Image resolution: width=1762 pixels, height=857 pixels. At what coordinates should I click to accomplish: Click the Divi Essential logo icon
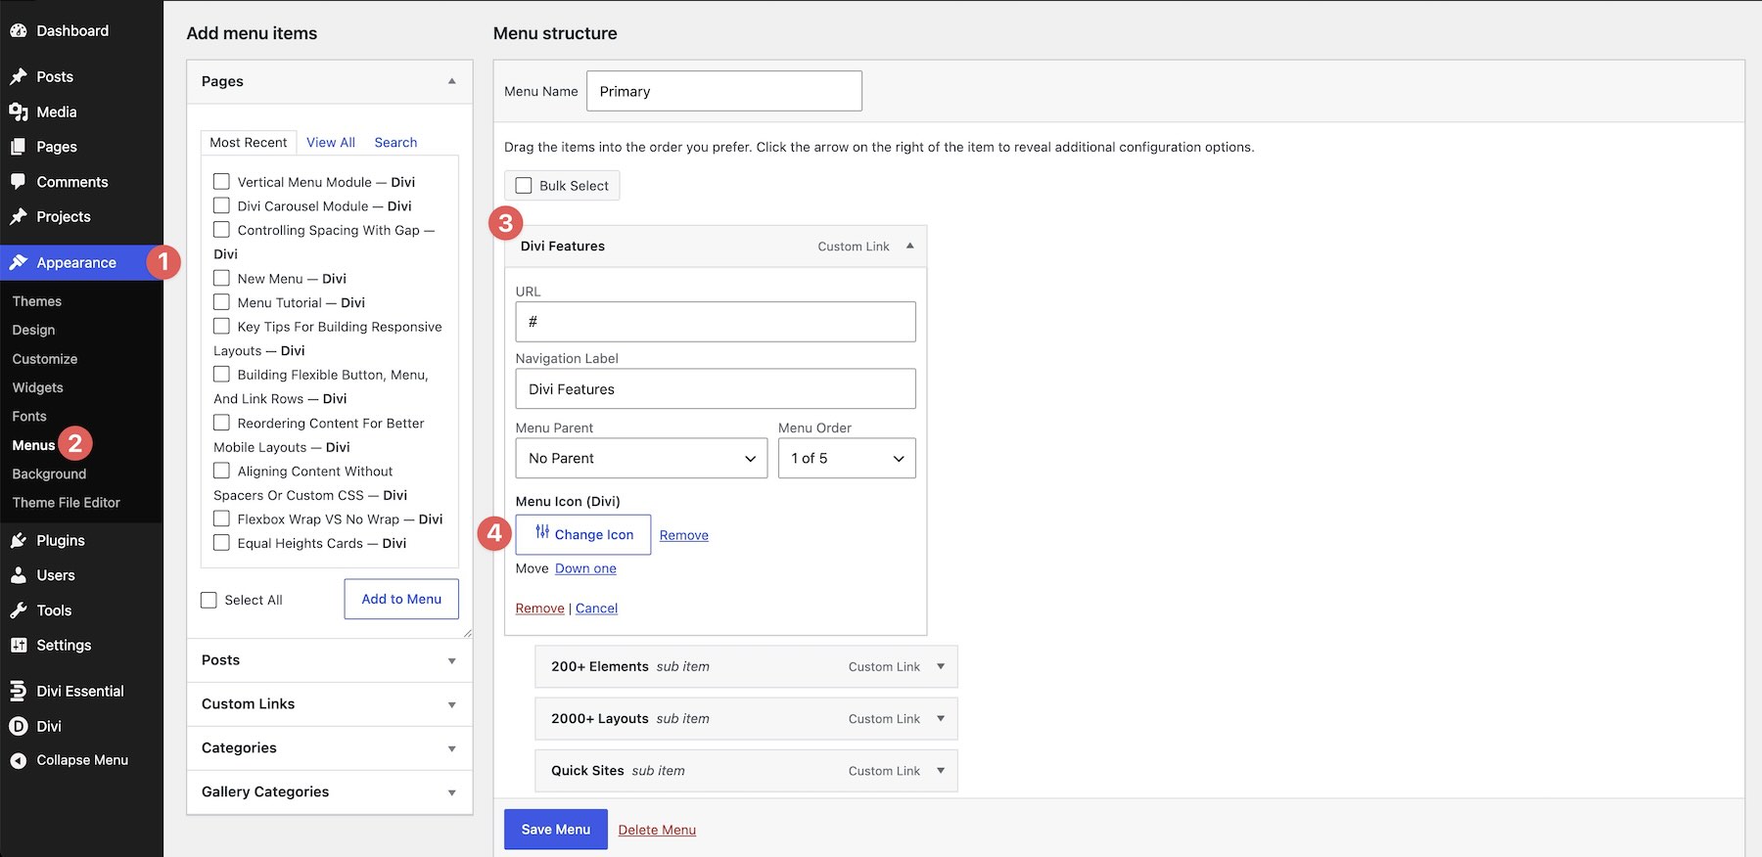point(19,691)
